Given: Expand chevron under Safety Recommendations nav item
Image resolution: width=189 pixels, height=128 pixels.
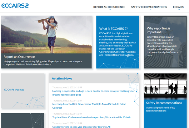Looking at the screenshot, I should tap(150, 10).
